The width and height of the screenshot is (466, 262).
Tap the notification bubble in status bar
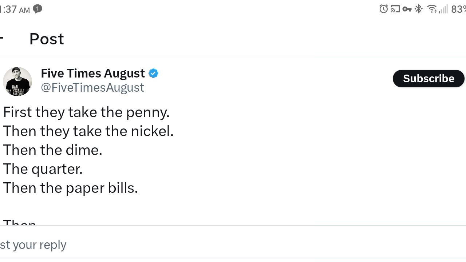point(37,9)
